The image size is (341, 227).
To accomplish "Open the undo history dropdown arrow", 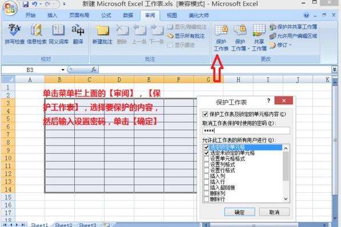I will [40, 4].
